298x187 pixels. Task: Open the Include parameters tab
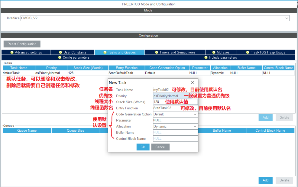[x=220, y=58]
